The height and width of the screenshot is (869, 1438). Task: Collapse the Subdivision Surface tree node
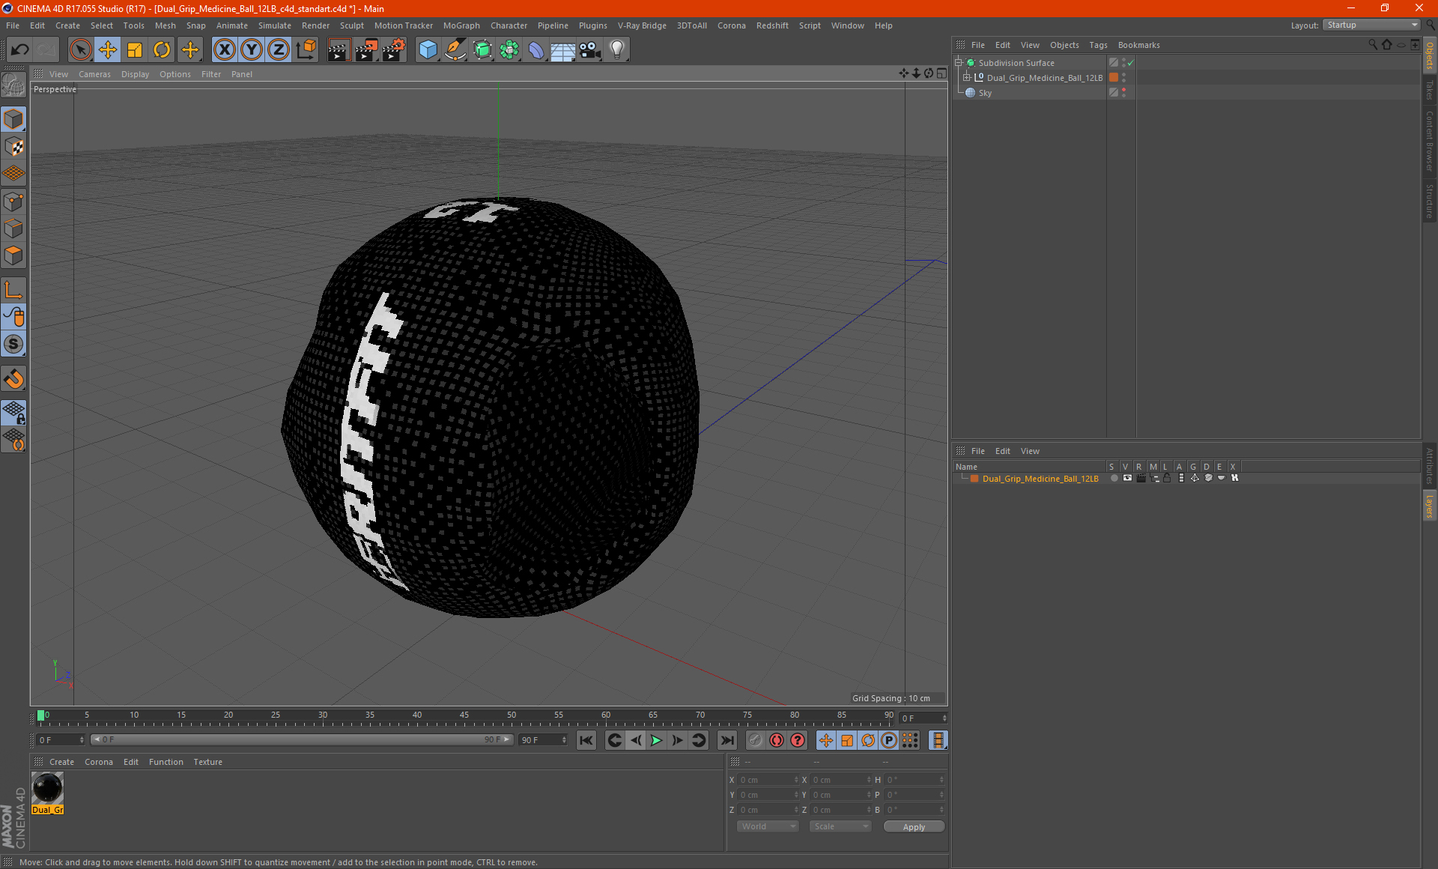tap(959, 63)
